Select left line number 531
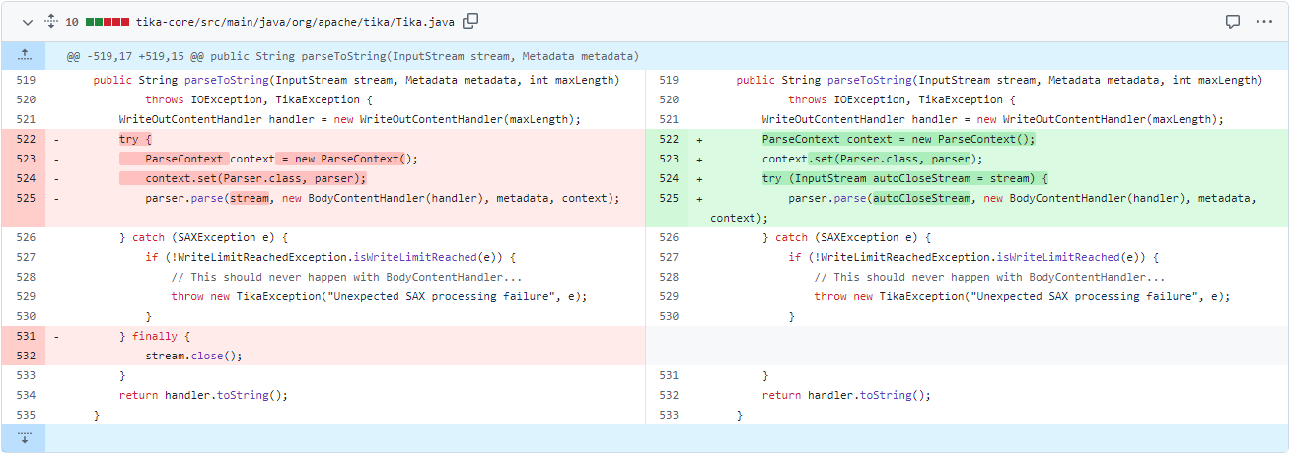 point(26,336)
